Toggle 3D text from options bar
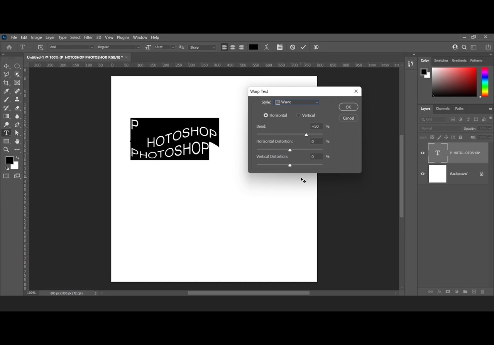This screenshot has width=494, height=345. click(316, 47)
